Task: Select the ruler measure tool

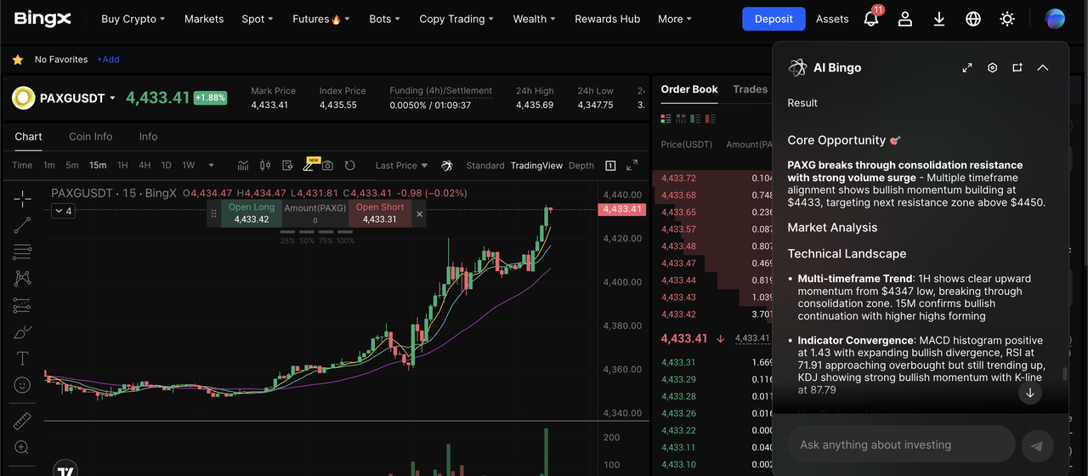Action: [23, 421]
